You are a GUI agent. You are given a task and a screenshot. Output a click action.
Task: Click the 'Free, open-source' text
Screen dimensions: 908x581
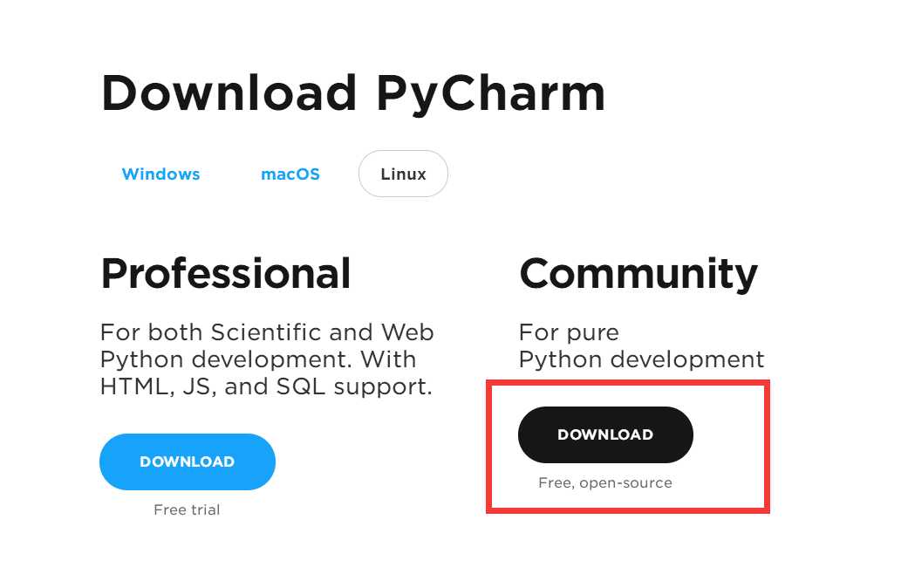point(605,483)
